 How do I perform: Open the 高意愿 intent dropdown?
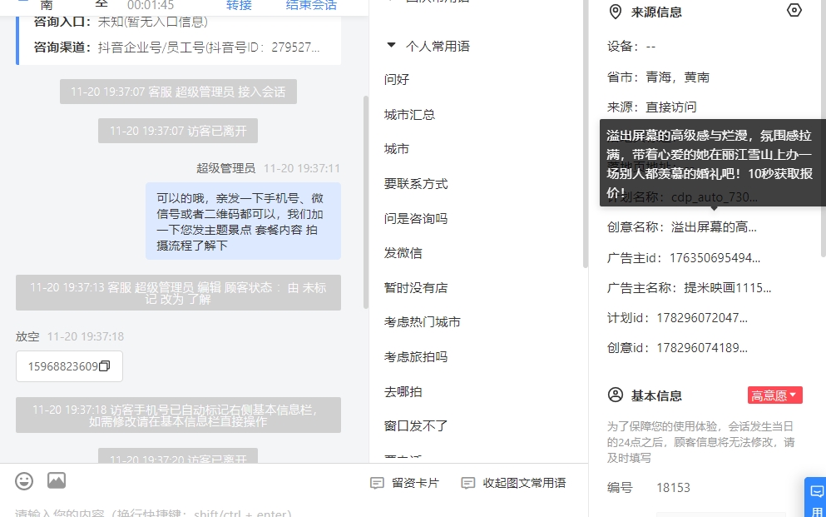(x=775, y=395)
